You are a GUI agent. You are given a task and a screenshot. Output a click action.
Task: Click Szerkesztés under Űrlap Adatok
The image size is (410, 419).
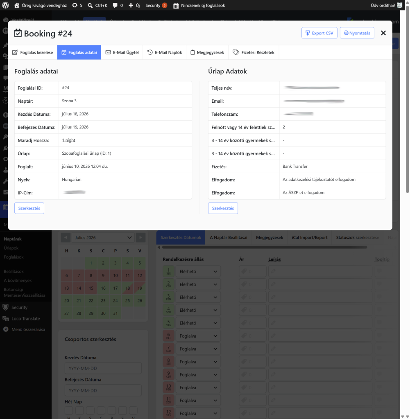[x=223, y=208]
